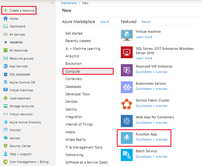Click Learn more under SQL Server 2017
Screen dimensions: 202x166
point(144,58)
